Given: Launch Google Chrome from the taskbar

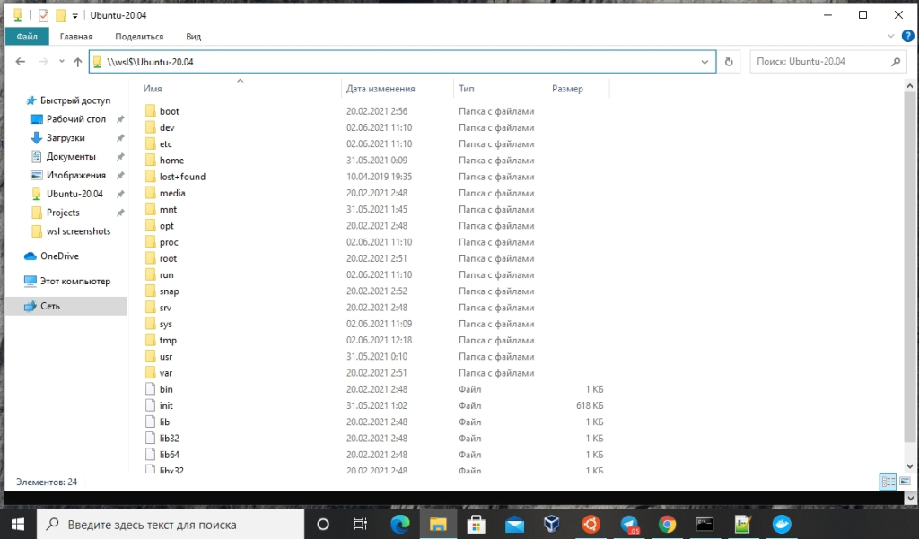Looking at the screenshot, I should point(667,524).
